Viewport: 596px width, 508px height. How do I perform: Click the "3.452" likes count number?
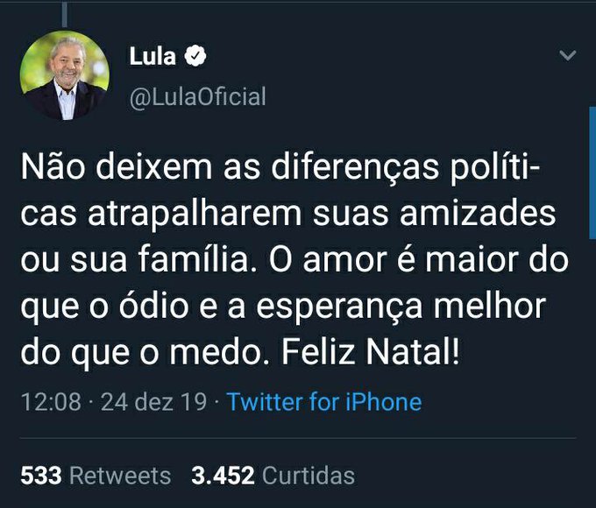(x=223, y=476)
